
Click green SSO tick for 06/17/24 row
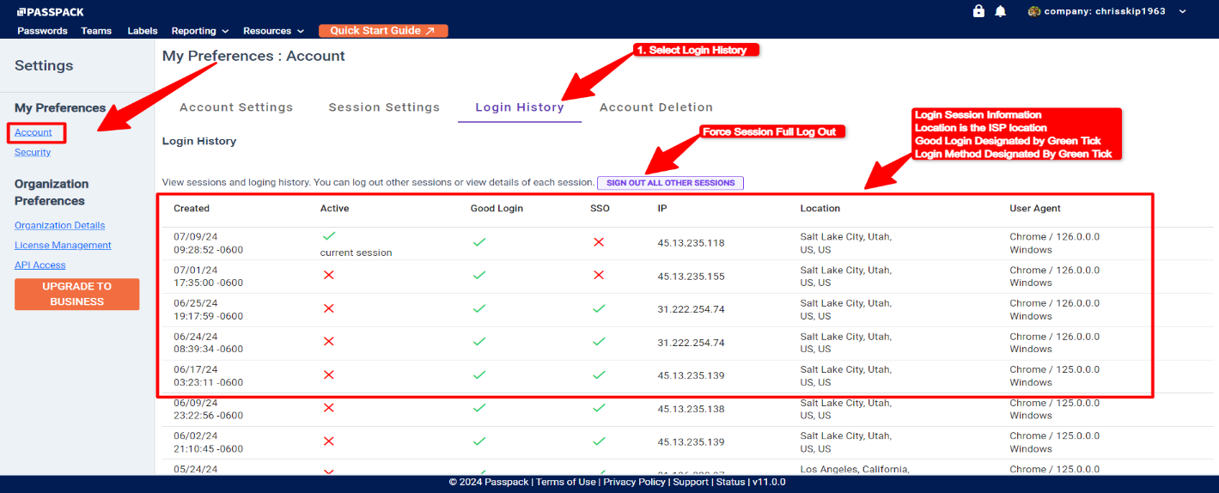click(599, 374)
